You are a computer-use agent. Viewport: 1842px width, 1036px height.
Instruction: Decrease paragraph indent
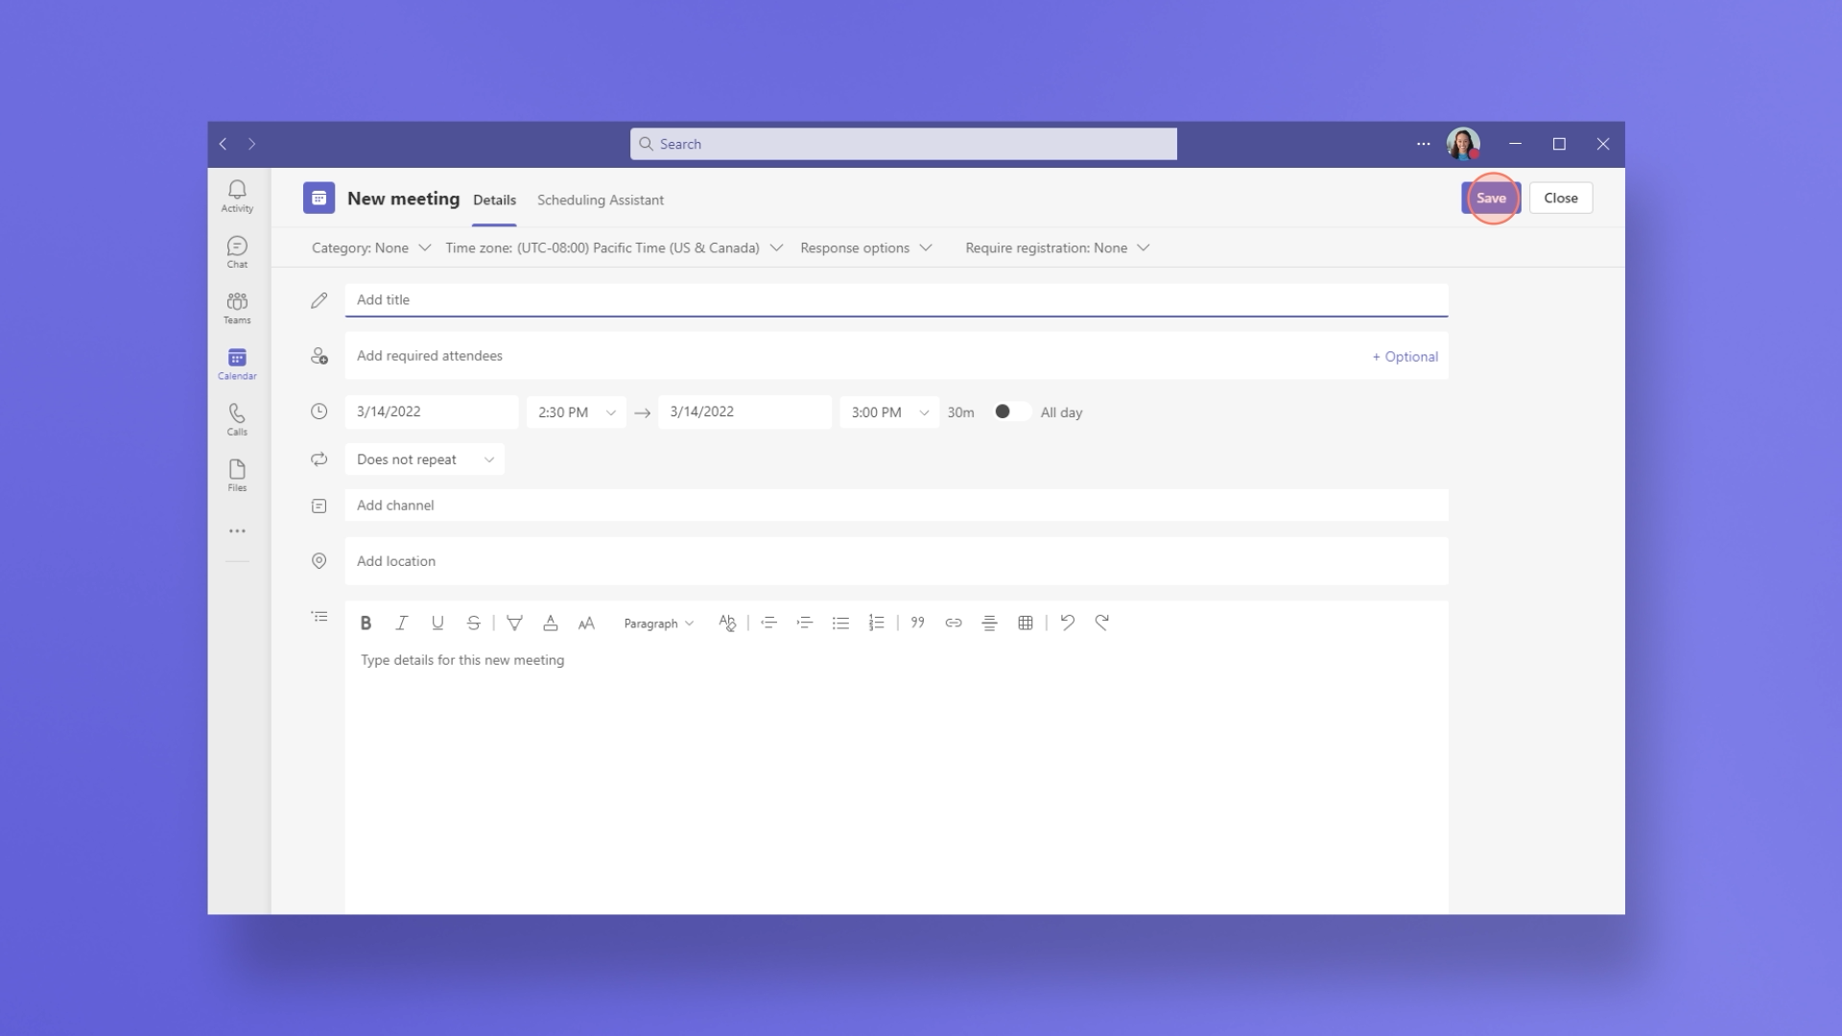[768, 623]
